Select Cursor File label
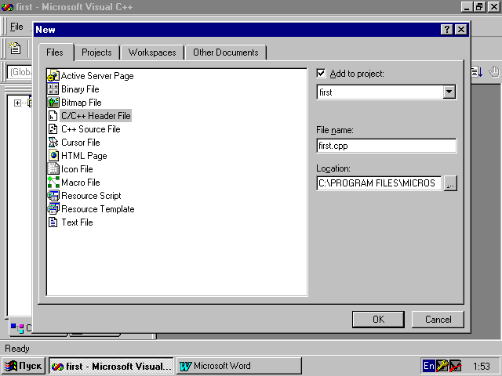The width and height of the screenshot is (502, 376). coord(80,143)
